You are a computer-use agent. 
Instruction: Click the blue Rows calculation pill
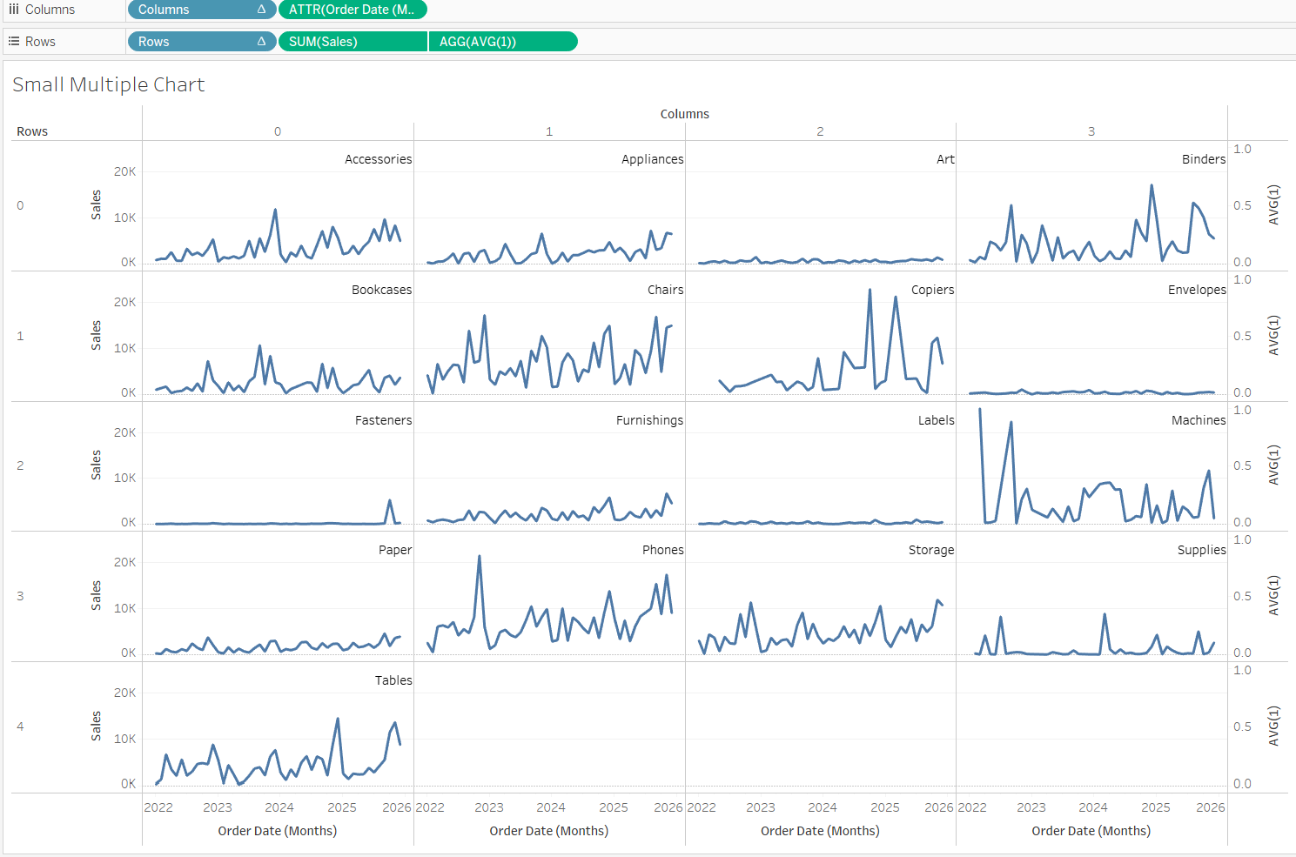coord(202,42)
